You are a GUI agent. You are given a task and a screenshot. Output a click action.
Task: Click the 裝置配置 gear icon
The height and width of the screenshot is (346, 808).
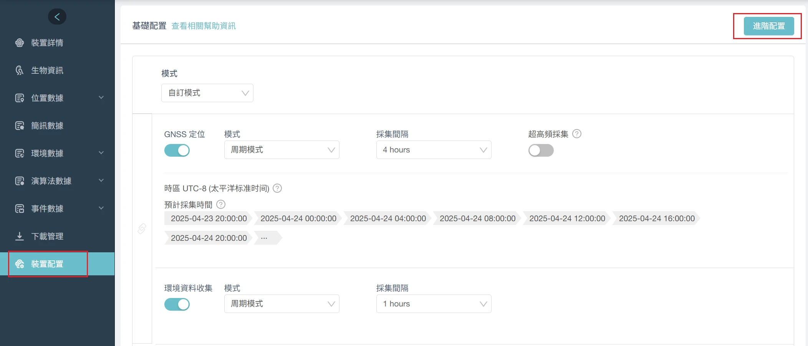tap(20, 264)
